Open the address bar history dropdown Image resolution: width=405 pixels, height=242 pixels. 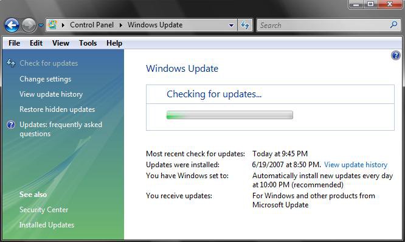click(231, 25)
